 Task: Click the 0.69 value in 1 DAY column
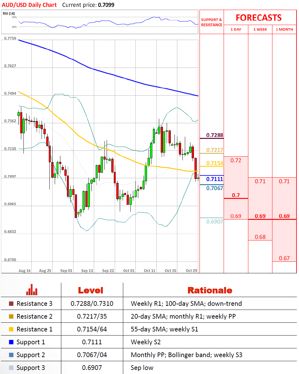tap(236, 216)
